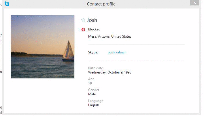Click the Mesa, Arizona location text
204x116 pixels.
(x=109, y=36)
